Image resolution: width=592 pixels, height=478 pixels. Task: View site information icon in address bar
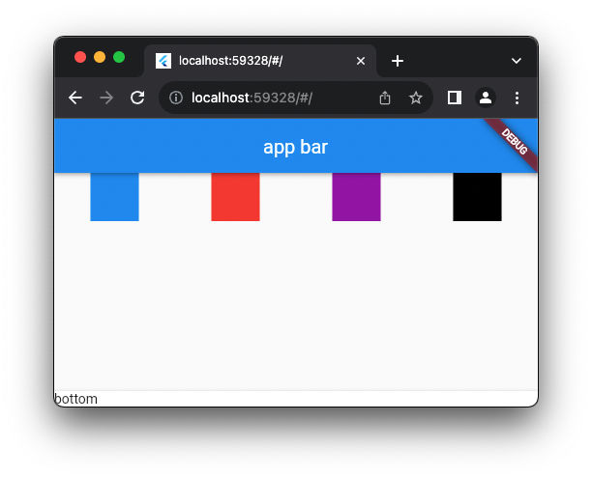[x=176, y=98]
